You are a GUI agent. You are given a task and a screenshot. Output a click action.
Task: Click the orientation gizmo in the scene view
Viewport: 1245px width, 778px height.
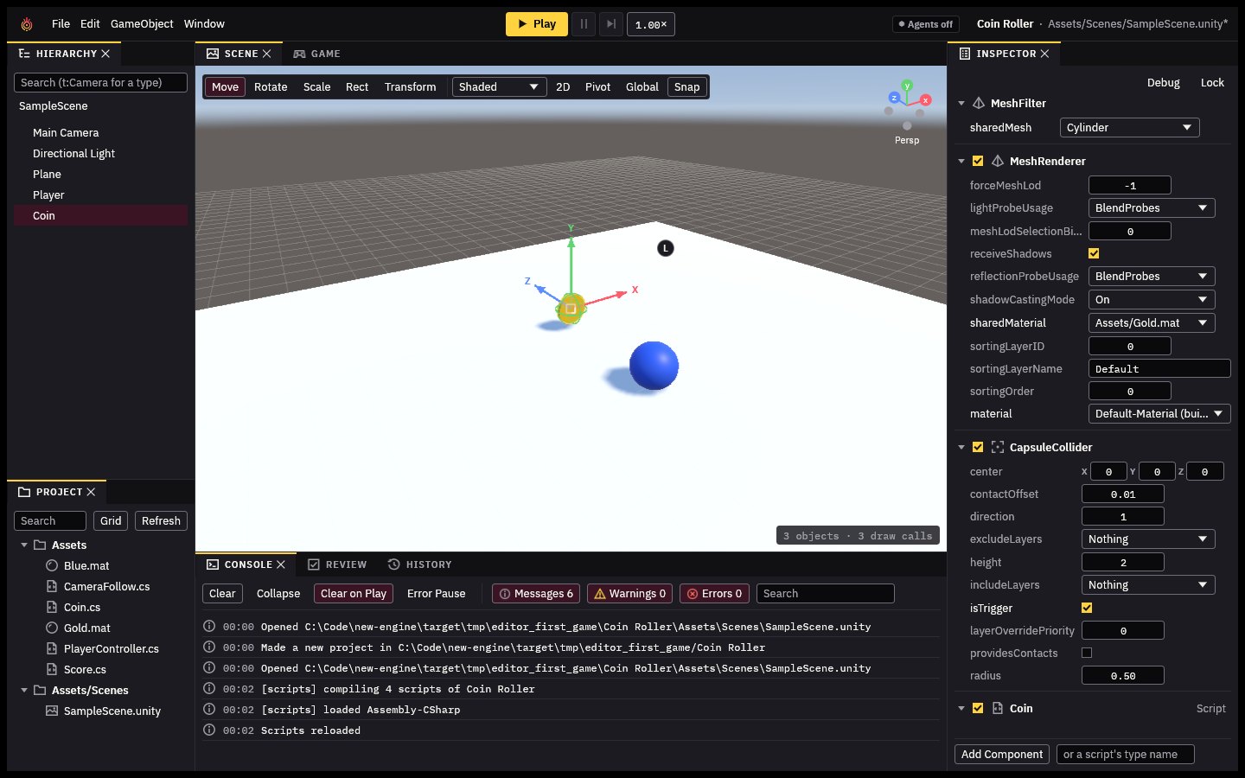[907, 105]
